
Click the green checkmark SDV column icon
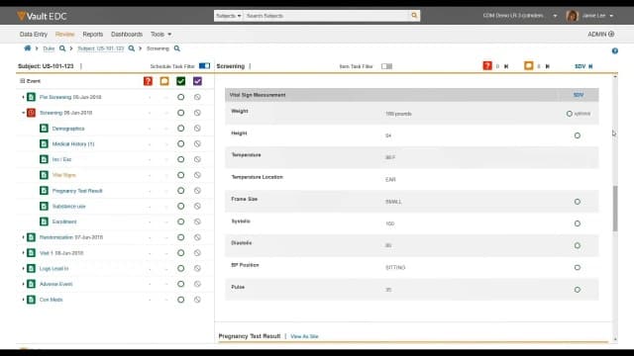pyautogui.click(x=180, y=81)
